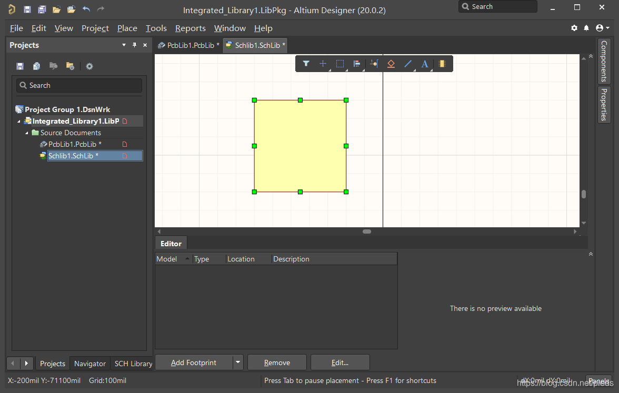Click the Remove button
Viewport: 619px width, 393px height.
click(277, 362)
